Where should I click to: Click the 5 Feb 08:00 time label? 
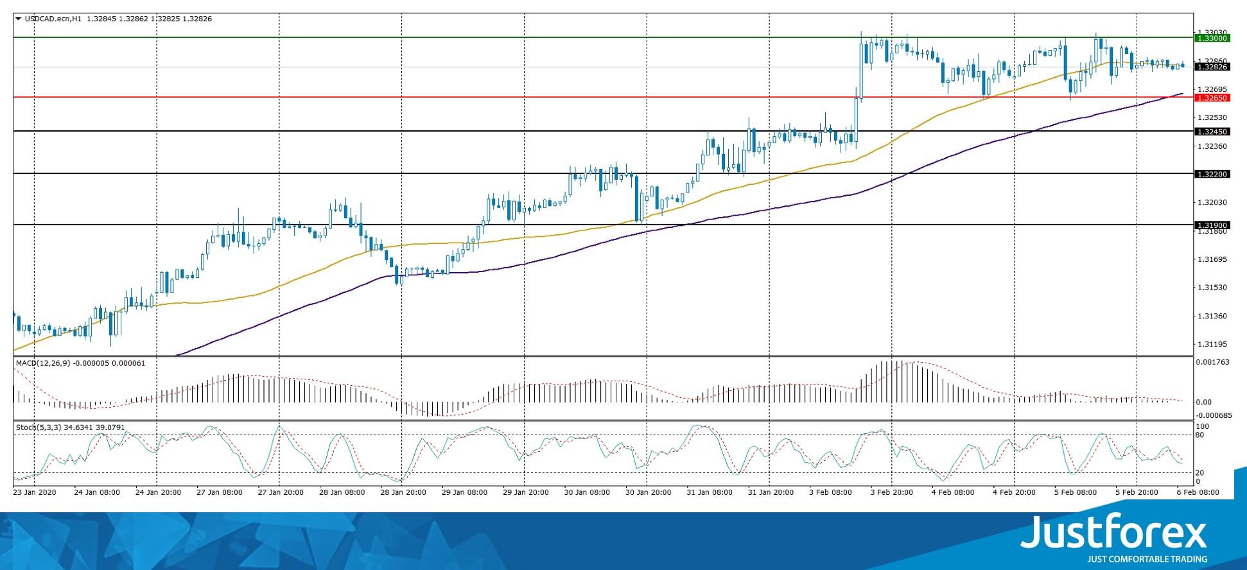click(x=1075, y=492)
